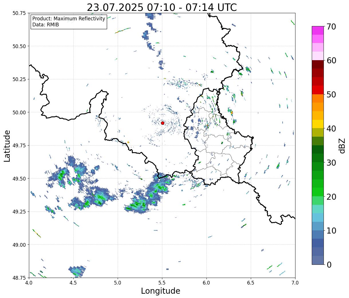This screenshot has height=298, width=349.
Task: Click the colorbar tick label 30
Action: (x=331, y=162)
